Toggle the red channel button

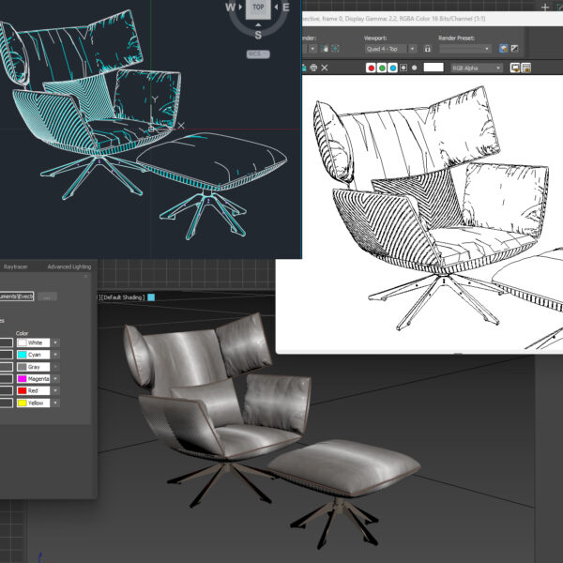point(371,68)
